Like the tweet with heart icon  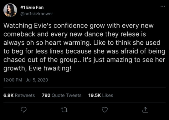point(105,110)
